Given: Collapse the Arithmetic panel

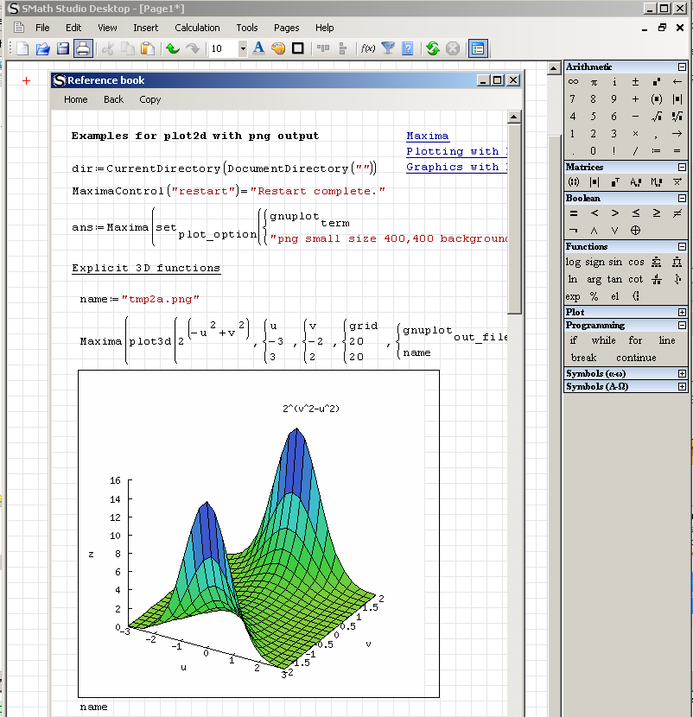Looking at the screenshot, I should [682, 67].
